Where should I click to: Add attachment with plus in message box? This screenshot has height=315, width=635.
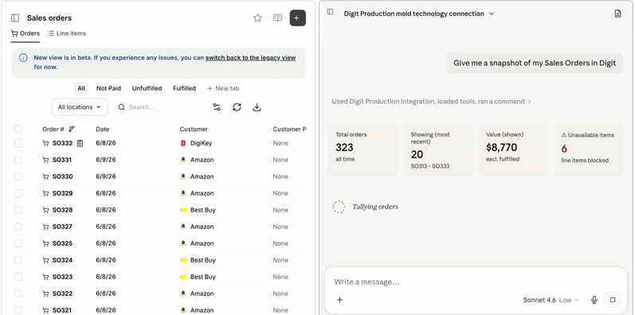coord(339,300)
